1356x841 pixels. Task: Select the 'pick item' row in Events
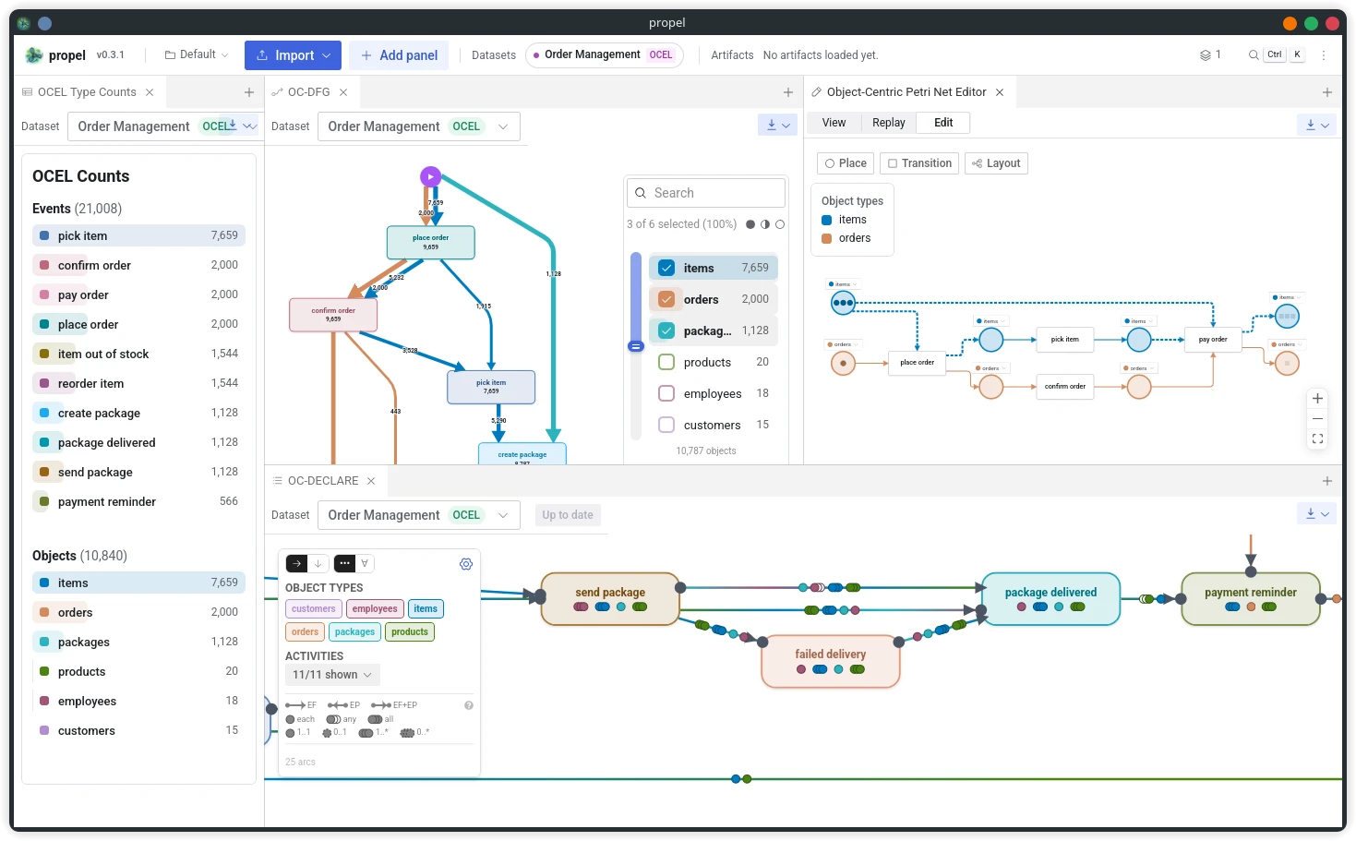coord(138,235)
